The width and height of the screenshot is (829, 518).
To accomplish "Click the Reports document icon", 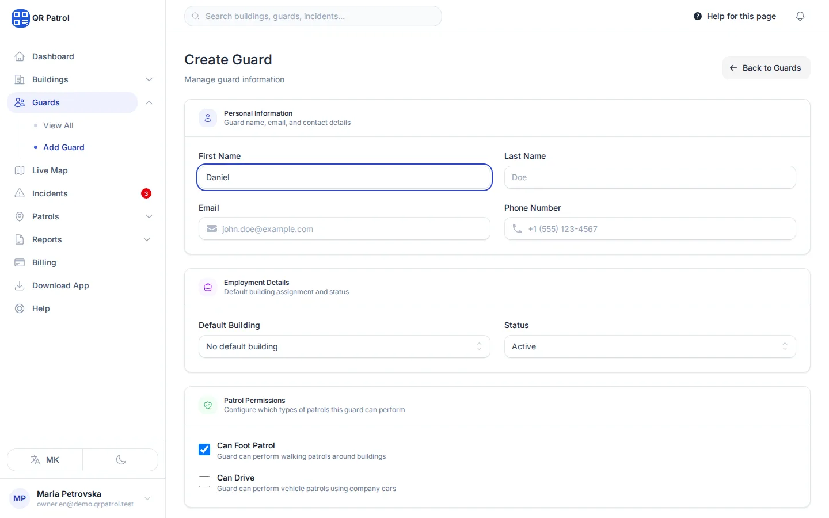I will coord(20,239).
